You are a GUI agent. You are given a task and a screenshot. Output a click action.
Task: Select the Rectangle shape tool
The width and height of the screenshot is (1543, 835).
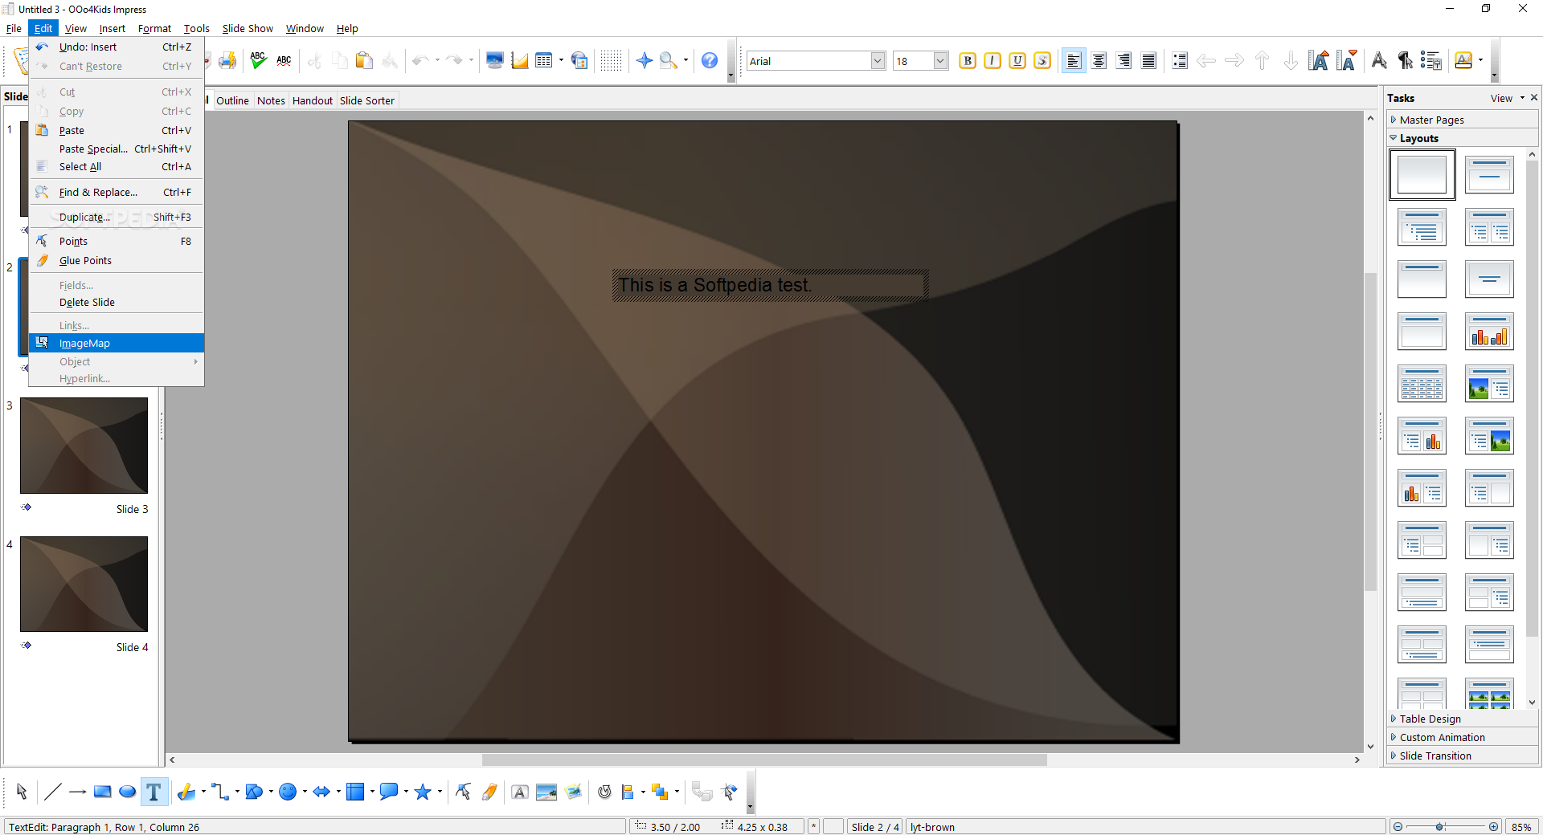[x=102, y=792]
